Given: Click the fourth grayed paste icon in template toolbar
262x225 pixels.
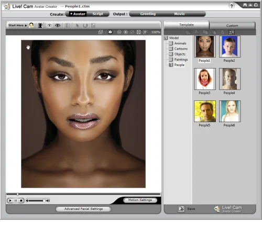Looking at the screenshot, I should tap(214, 32).
